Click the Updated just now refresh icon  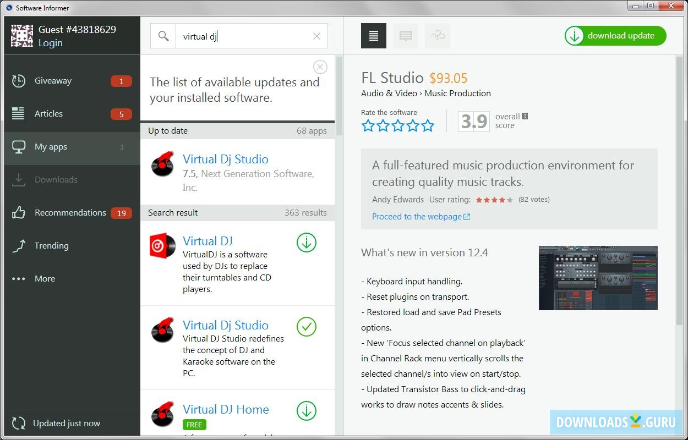[x=19, y=424]
